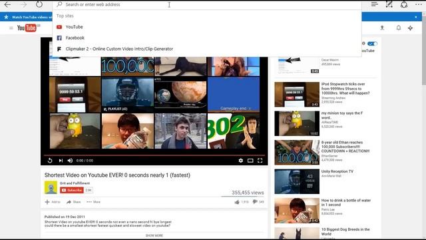
Task: Open the PLAYLIST (43) end-screen tile
Action: [128, 95]
